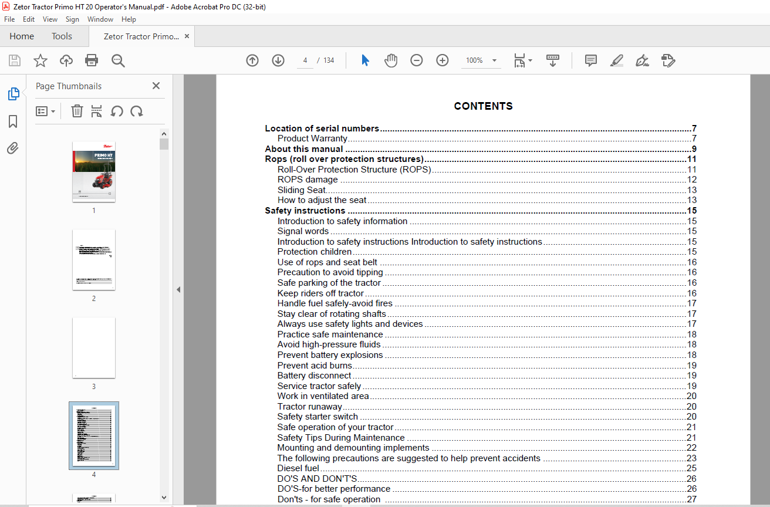Activate the Hand pan tool
The height and width of the screenshot is (507, 770).
point(391,60)
